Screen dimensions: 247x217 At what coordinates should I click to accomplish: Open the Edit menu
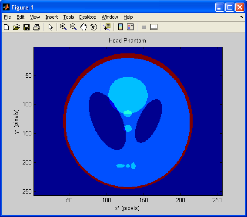(x=20, y=17)
